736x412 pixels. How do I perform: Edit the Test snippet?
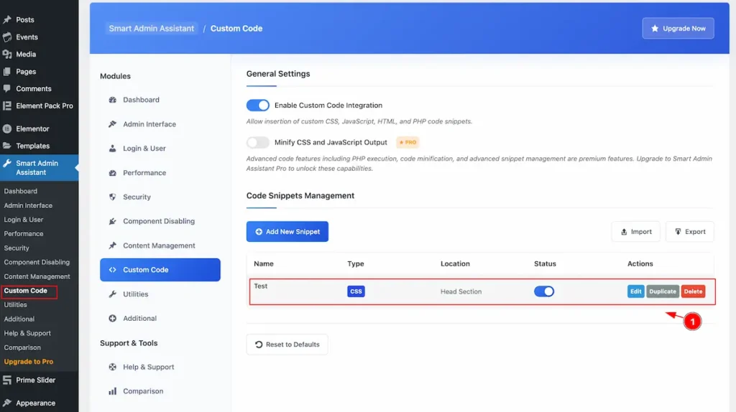[635, 291]
